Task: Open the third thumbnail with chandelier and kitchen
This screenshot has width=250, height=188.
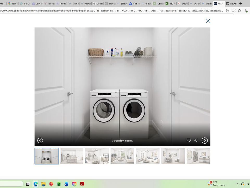Action: pos(97,156)
